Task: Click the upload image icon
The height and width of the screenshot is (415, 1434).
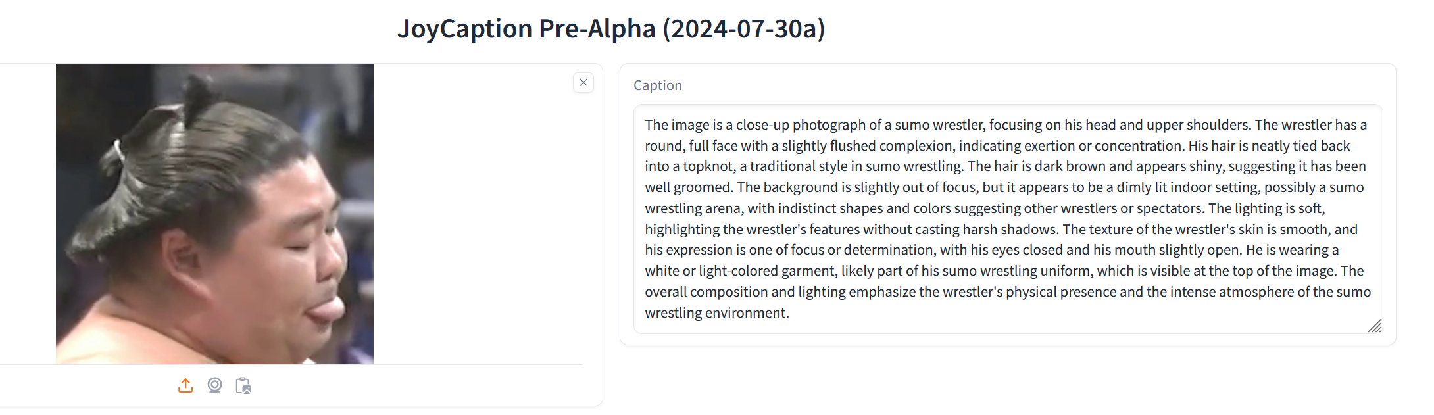Action: 185,385
